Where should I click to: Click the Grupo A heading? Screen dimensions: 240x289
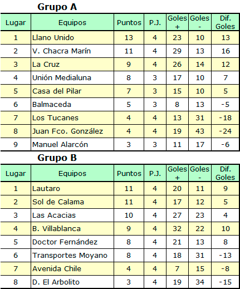click(57, 7)
